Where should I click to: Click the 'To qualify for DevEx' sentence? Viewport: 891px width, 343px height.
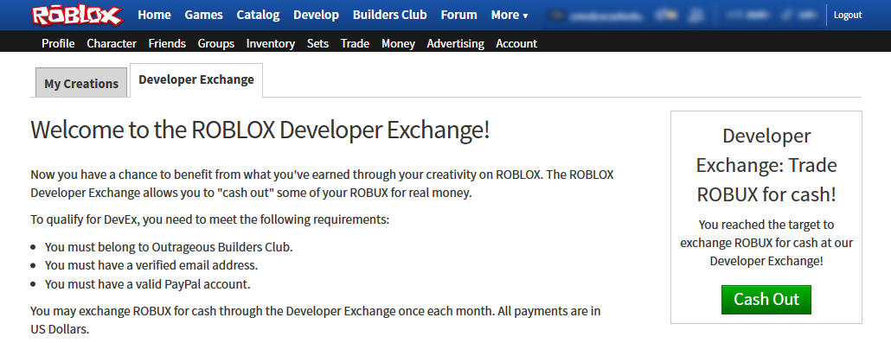click(x=209, y=219)
